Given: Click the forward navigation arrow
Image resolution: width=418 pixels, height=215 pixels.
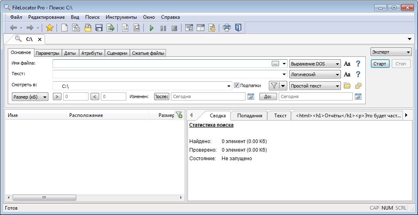Looking at the screenshot, I should tap(30, 28).
